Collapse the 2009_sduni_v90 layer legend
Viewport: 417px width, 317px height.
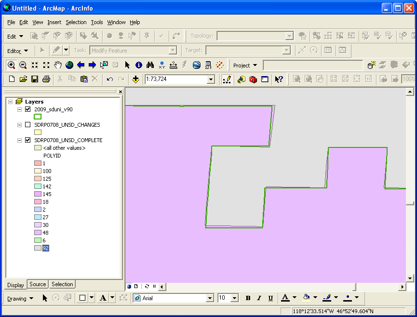[19, 109]
